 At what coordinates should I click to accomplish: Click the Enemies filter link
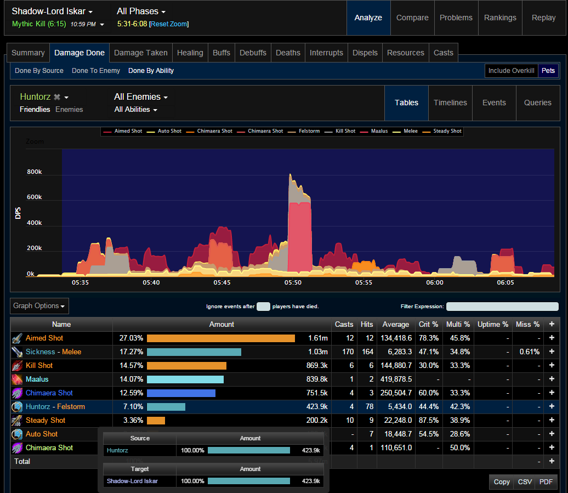69,109
